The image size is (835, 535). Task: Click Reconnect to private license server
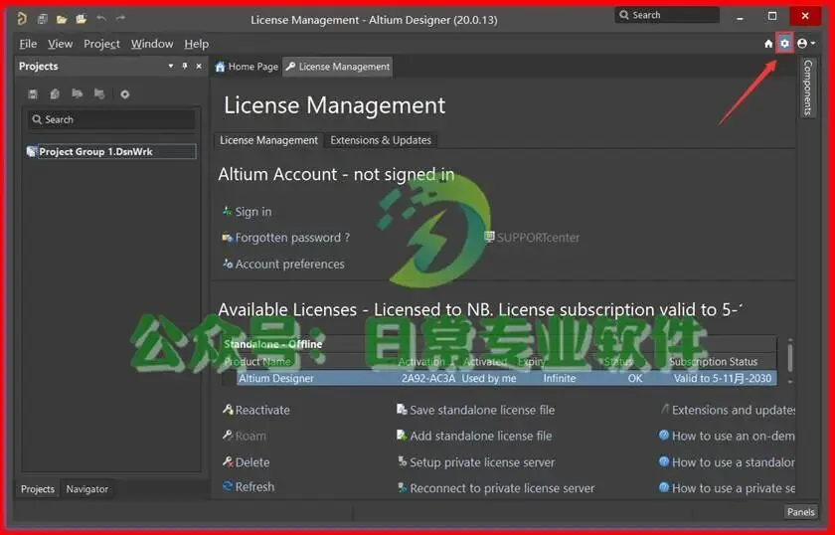[496, 487]
